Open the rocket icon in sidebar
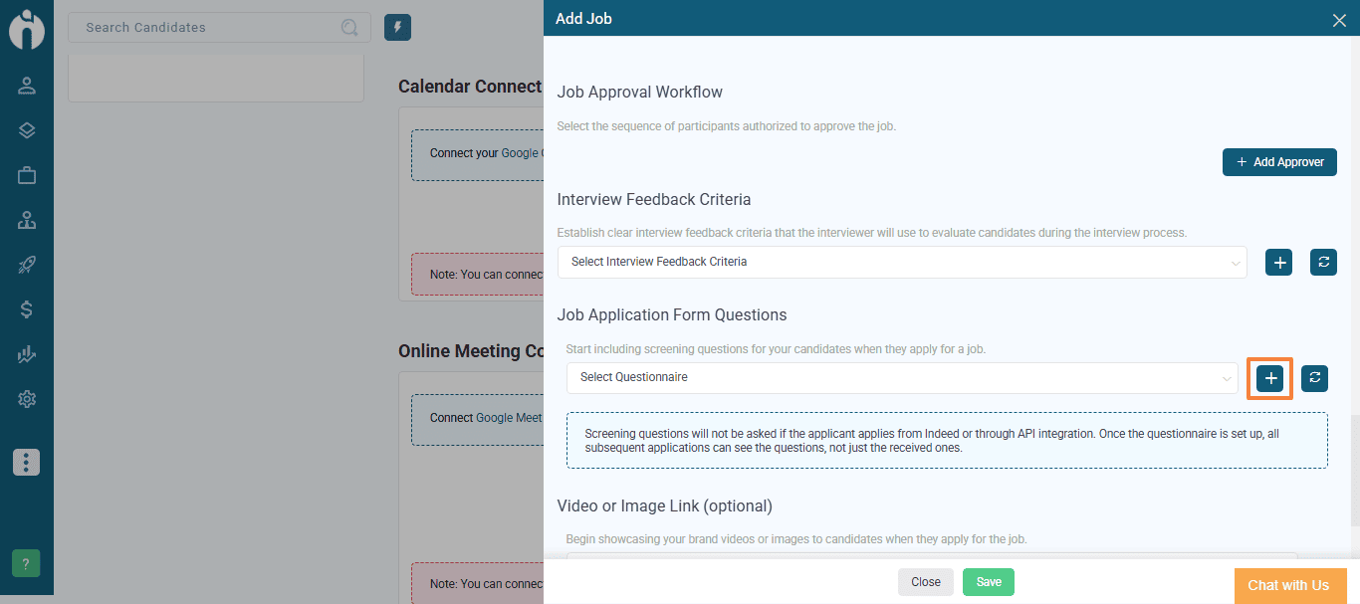Screen dimensions: 1360x604 pos(27,265)
